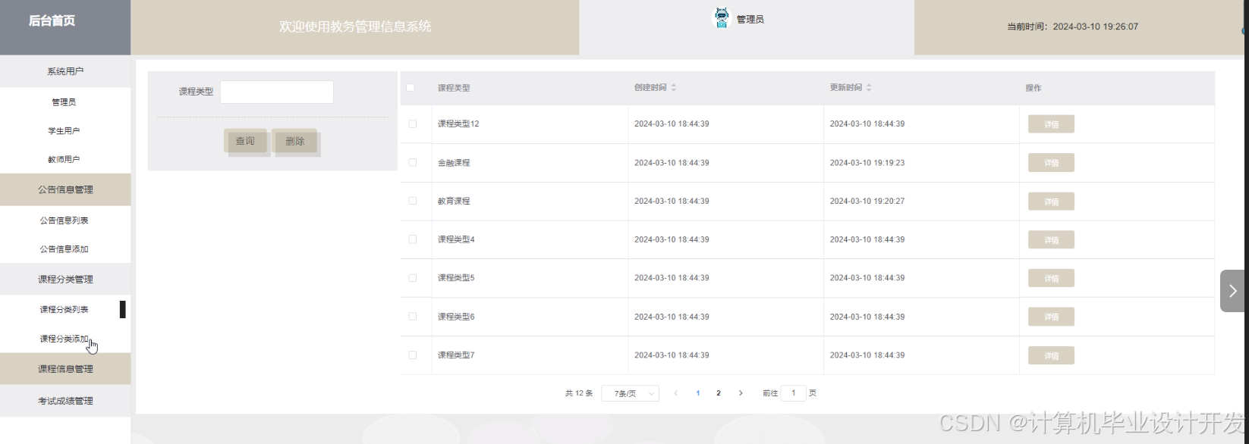Screen dimensions: 1249x444
Task: Click the 教育课程 name cell
Action: (x=454, y=201)
